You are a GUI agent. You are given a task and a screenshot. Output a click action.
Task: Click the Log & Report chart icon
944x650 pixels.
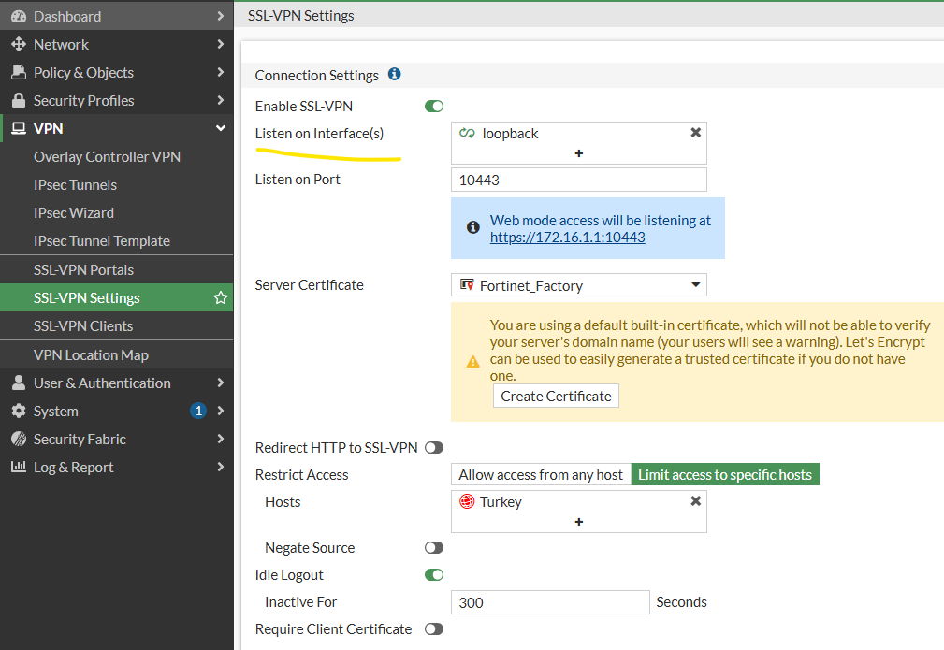pos(19,467)
